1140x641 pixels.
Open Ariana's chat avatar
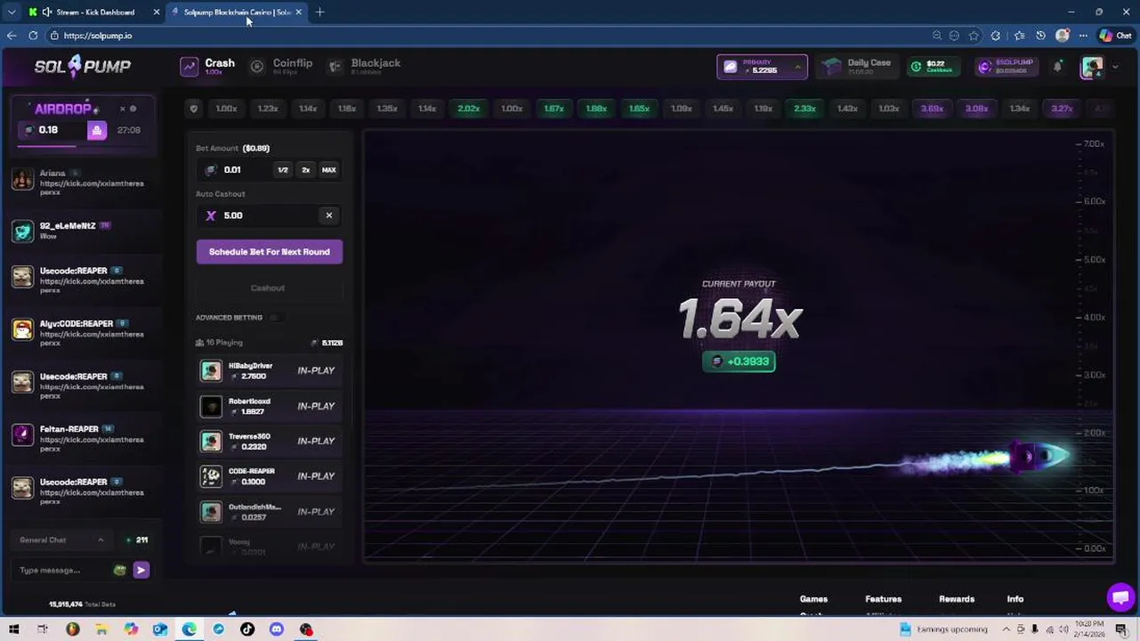point(22,179)
